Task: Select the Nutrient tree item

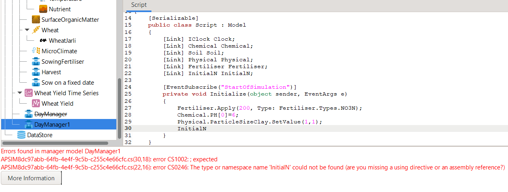Action: click(60, 9)
